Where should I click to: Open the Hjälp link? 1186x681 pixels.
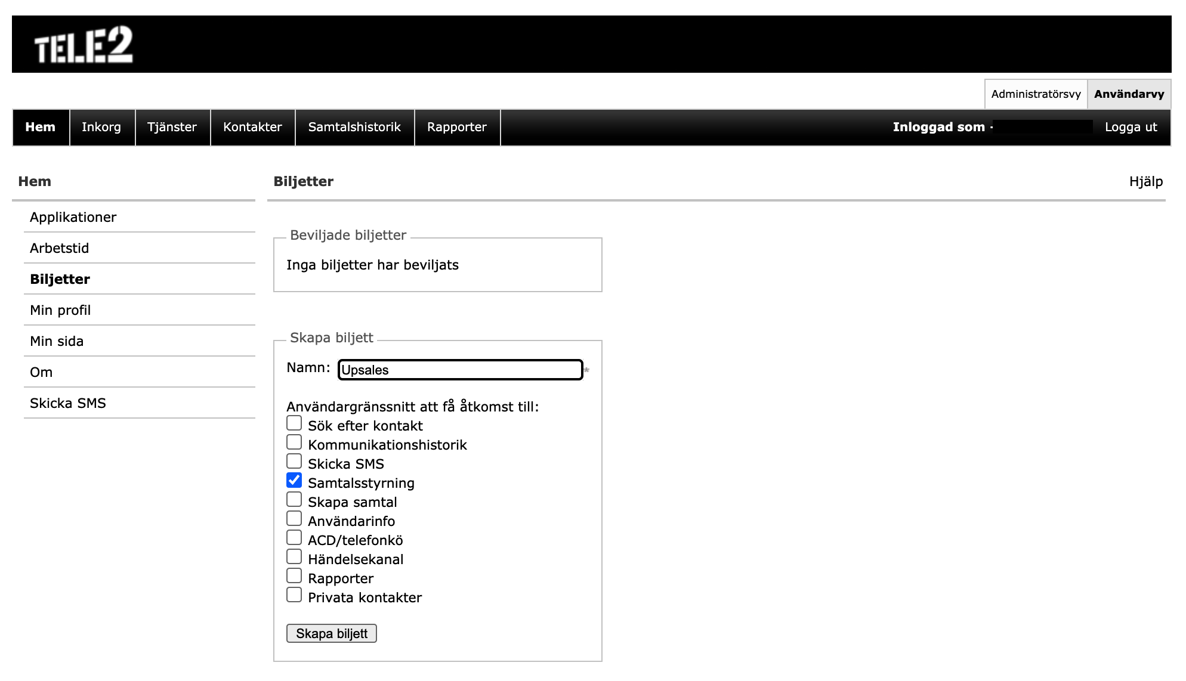pyautogui.click(x=1146, y=181)
